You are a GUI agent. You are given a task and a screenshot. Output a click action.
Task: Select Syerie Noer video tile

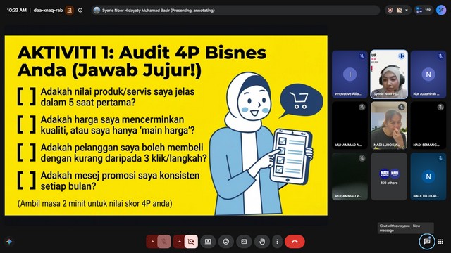[x=389, y=74]
